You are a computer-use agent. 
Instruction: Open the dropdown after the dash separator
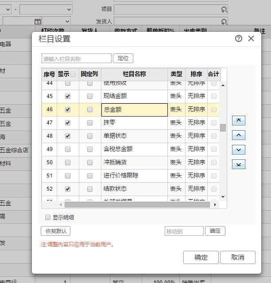(x=46, y=9)
